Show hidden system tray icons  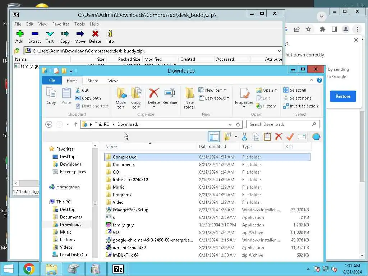pyautogui.click(x=308, y=269)
